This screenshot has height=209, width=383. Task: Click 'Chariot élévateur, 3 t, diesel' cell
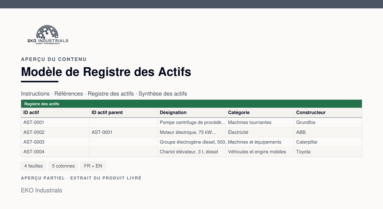click(192, 152)
